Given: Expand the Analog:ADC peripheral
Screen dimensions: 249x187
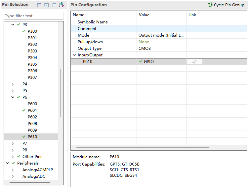Looking at the screenshot, I should (x=13, y=176).
